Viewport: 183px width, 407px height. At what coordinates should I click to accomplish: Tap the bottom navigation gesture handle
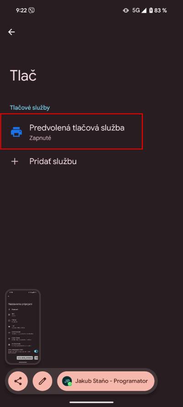point(91,402)
